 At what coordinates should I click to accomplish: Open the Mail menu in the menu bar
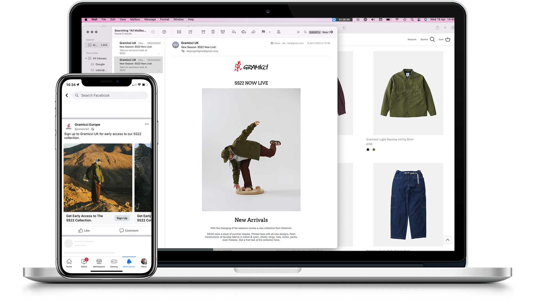point(94,20)
